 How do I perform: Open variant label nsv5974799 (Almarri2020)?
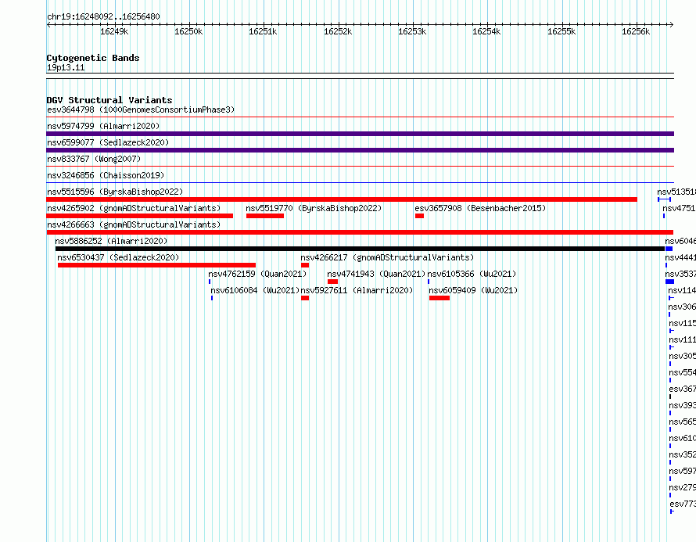point(103,126)
